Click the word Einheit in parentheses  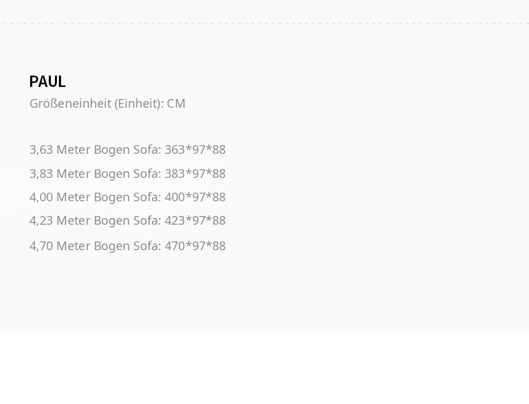(139, 104)
